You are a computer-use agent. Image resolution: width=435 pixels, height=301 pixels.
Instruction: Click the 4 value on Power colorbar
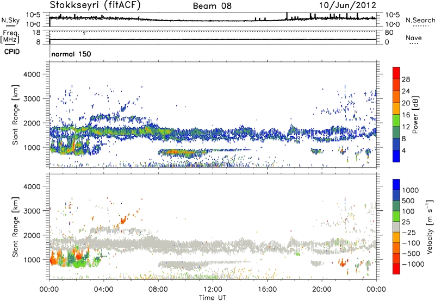(403, 150)
